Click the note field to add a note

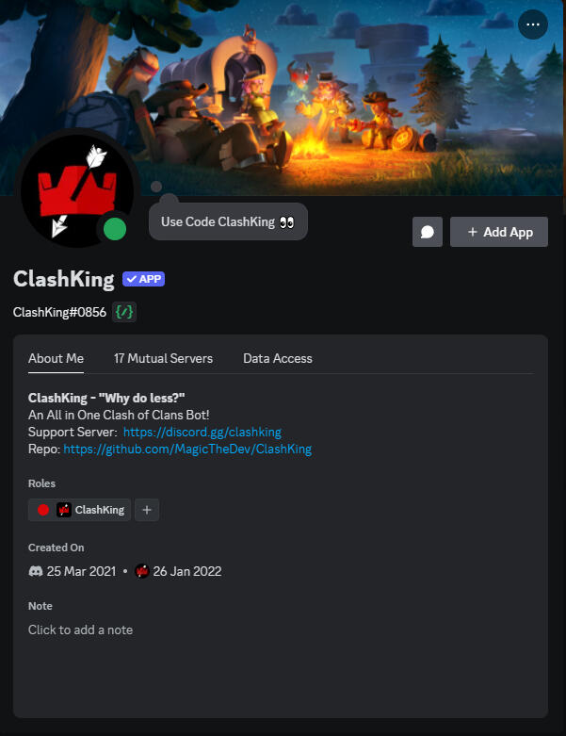(x=80, y=630)
